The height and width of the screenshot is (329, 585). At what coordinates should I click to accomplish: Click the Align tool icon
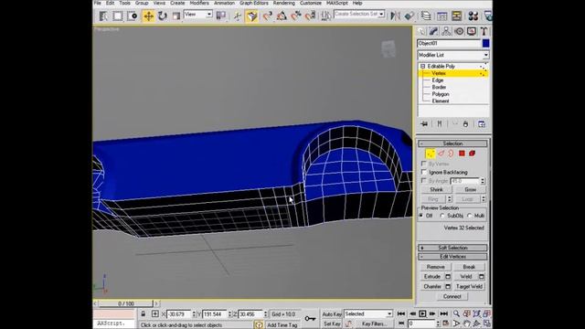[x=409, y=16]
